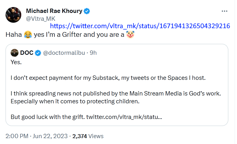The width and height of the screenshot is (237, 144).
Task: Click the laughing tears emoji in tweet
Action: [x=28, y=35]
